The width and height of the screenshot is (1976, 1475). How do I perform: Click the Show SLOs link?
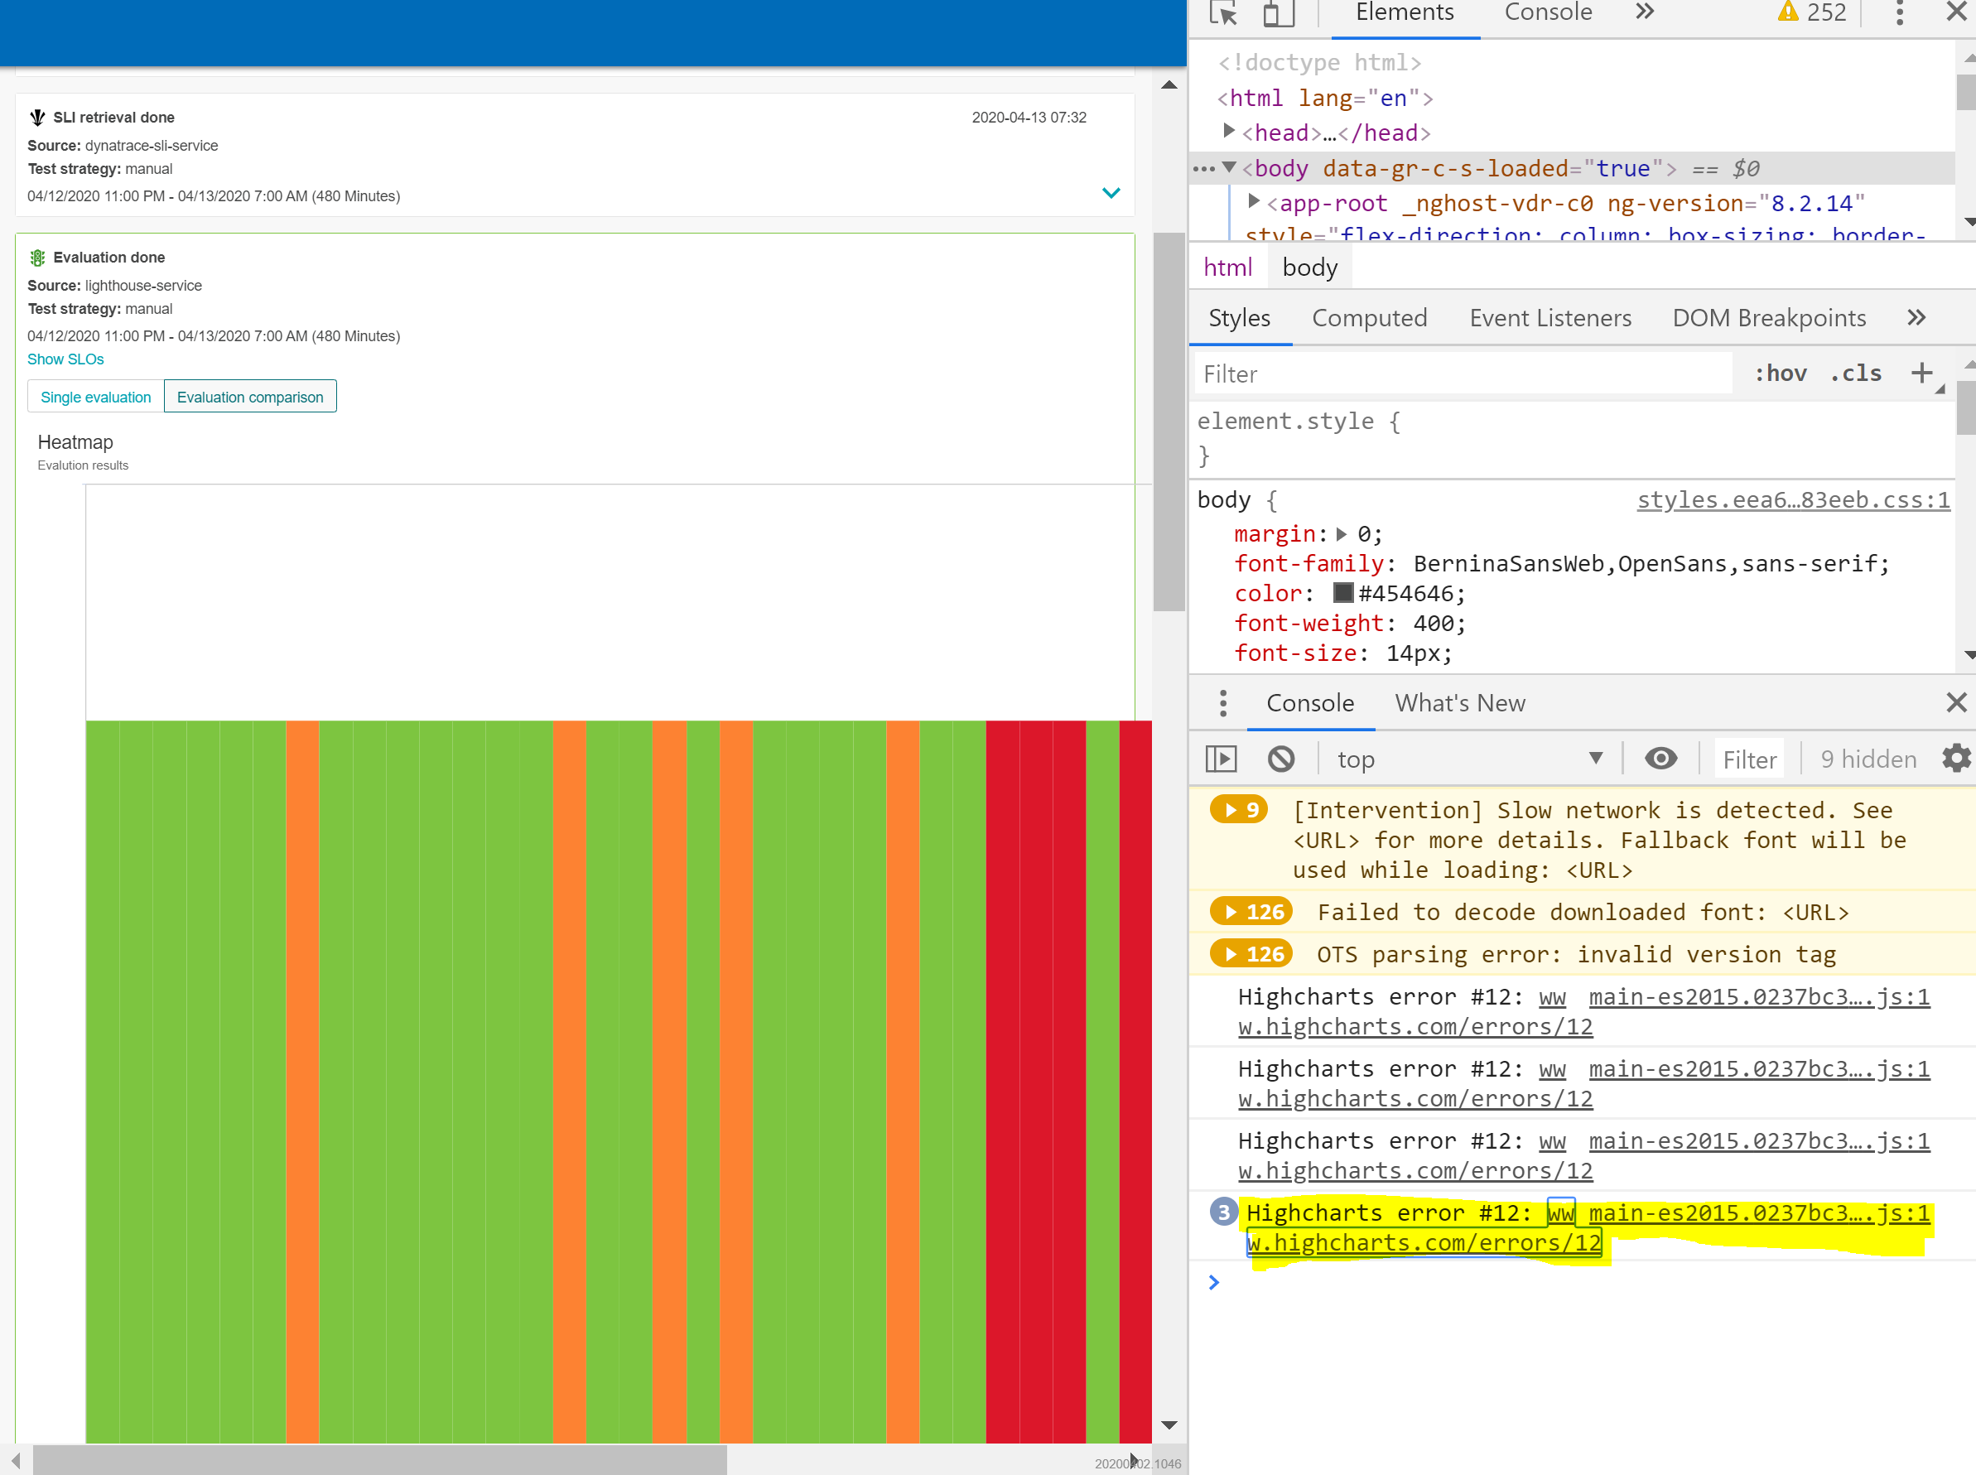(65, 359)
